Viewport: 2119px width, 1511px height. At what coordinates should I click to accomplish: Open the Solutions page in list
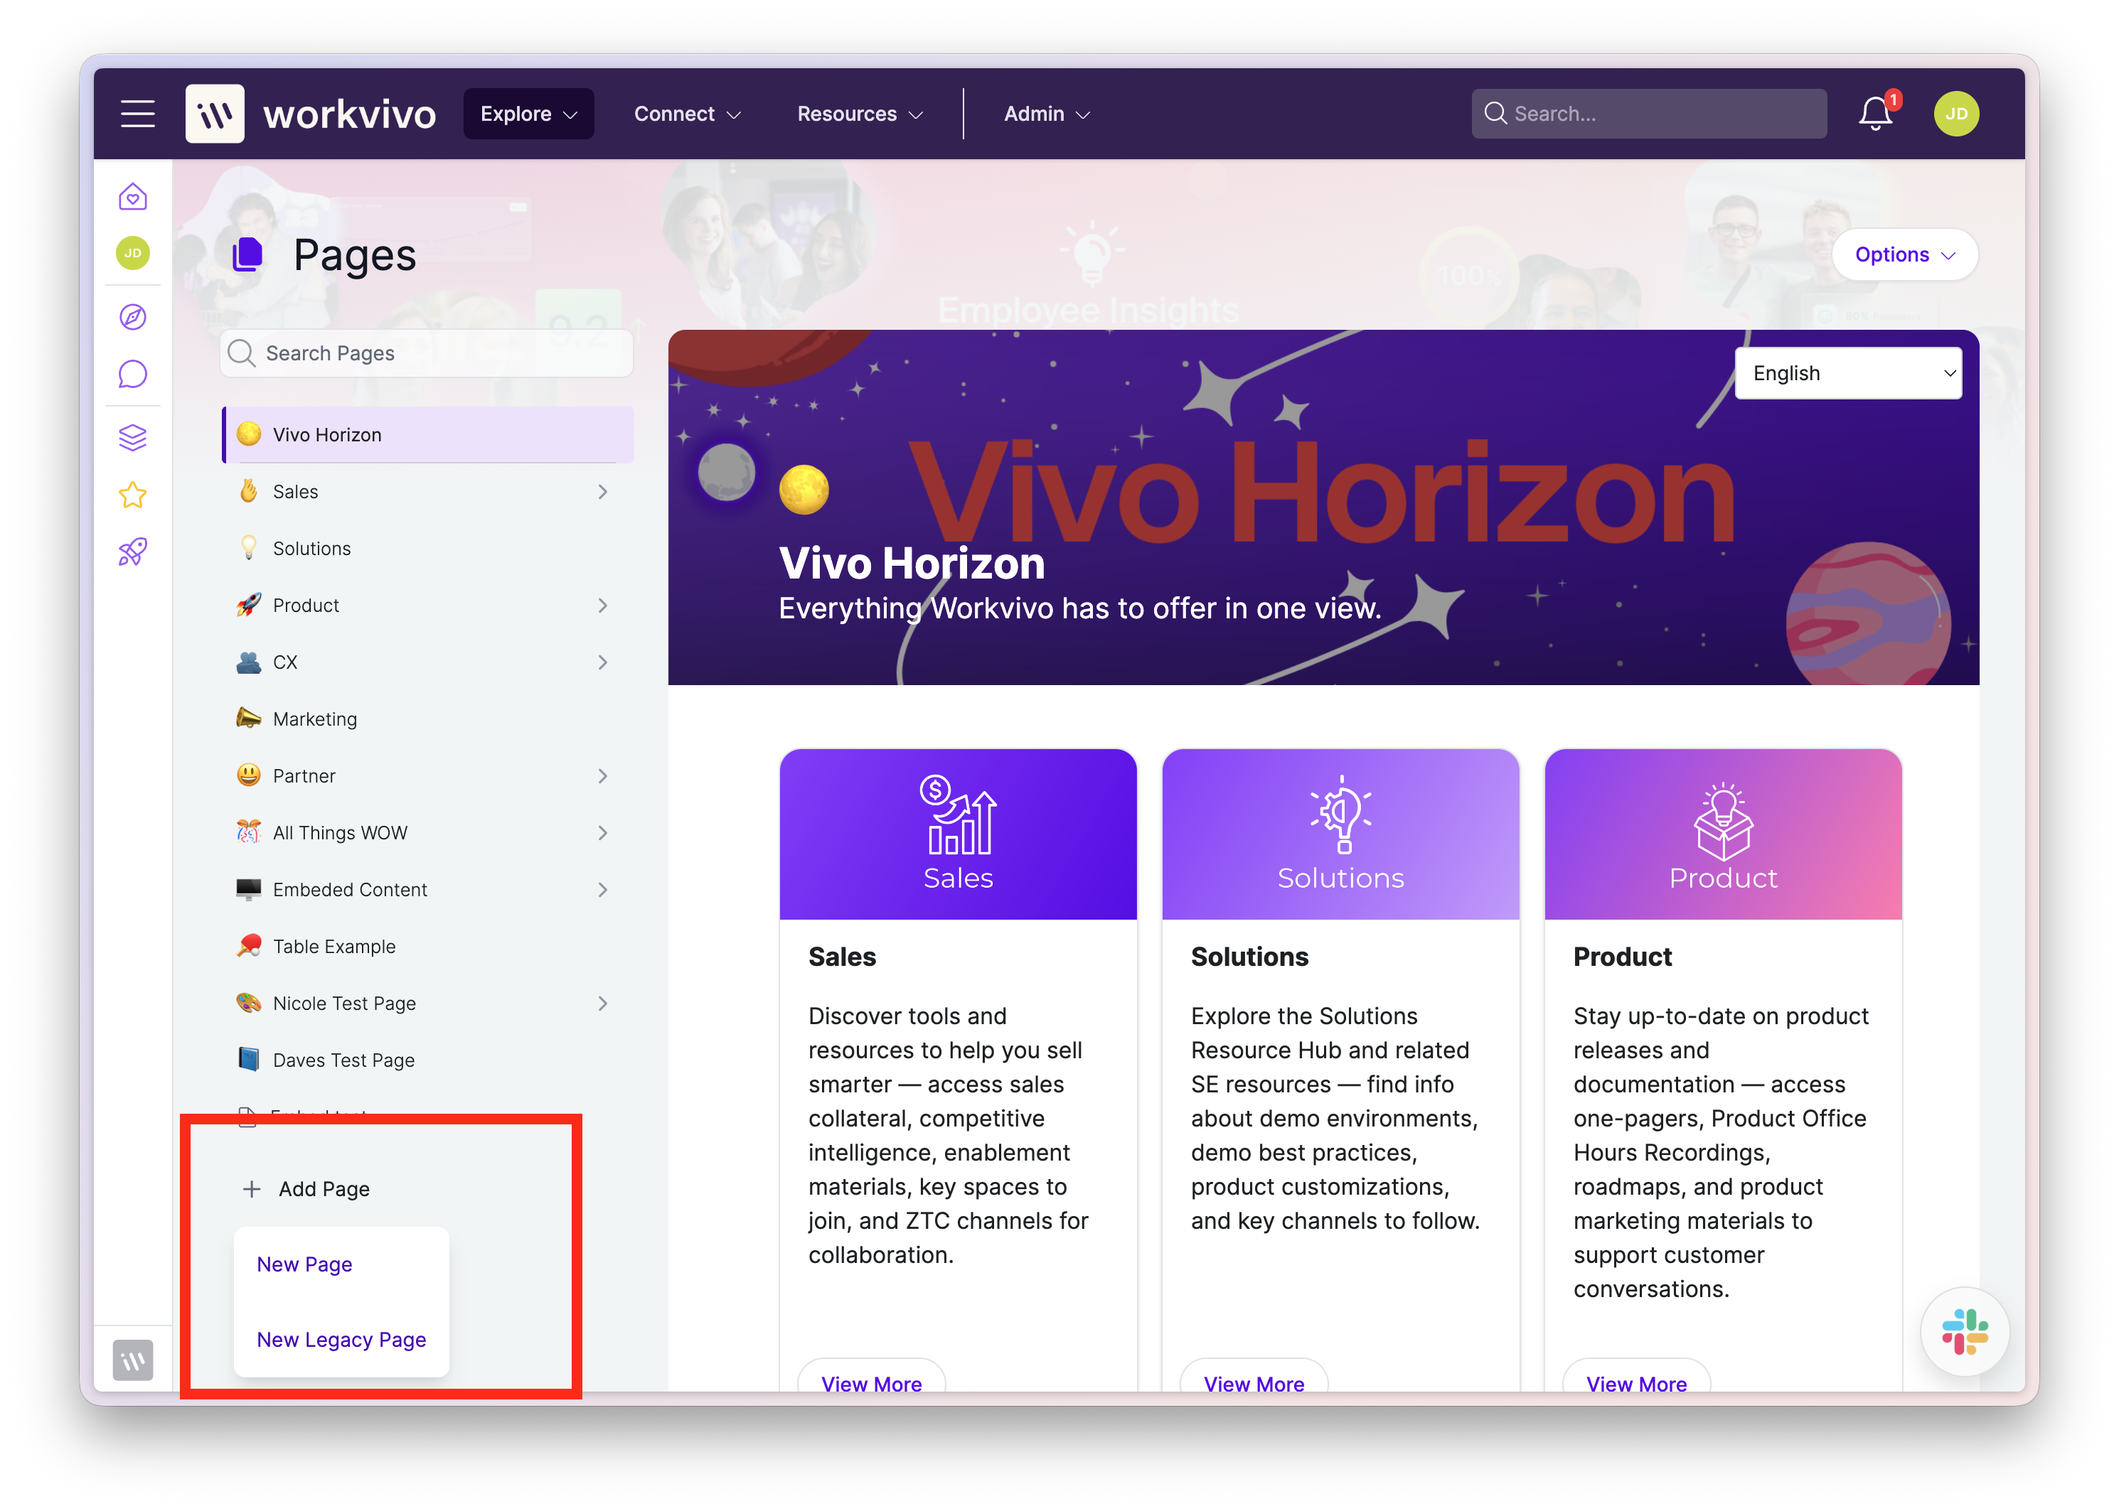428,549
